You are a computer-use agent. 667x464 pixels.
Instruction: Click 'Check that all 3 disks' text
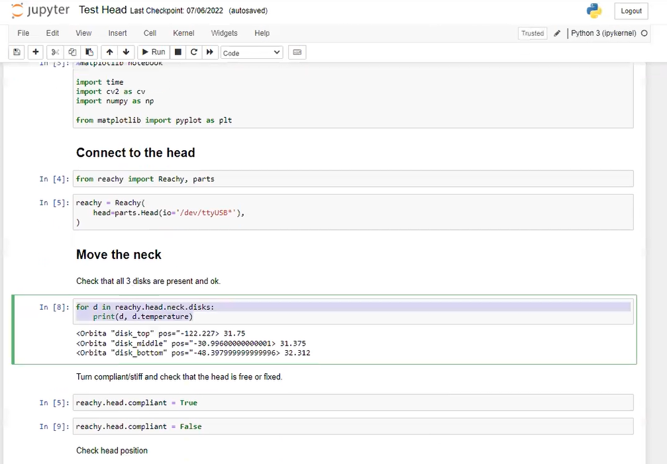click(148, 281)
